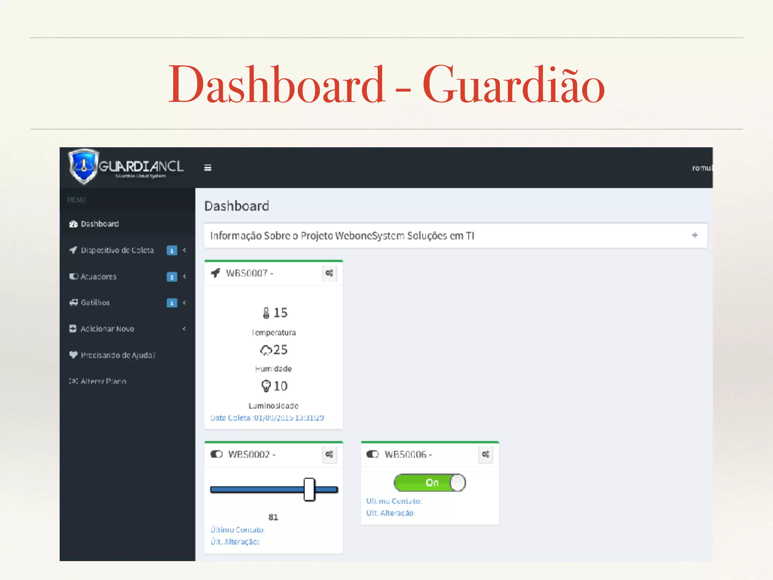Toggle the hamburger sidebar menu icon
The width and height of the screenshot is (773, 580).
click(x=208, y=168)
